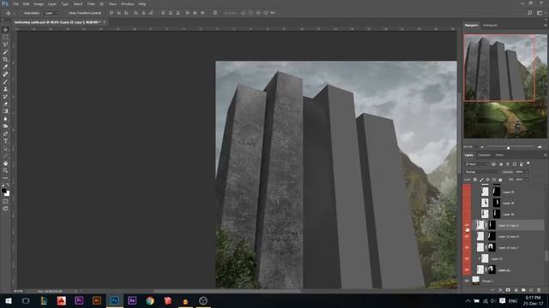Click the Navigator preview thumbnail
Viewport: 549px width, 308px height.
(505, 86)
